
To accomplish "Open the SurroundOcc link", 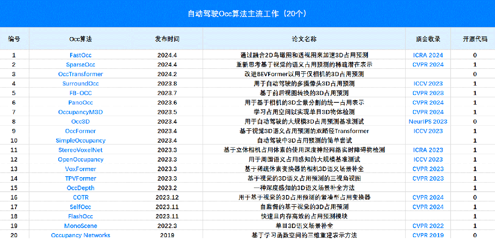I will [x=81, y=84].
